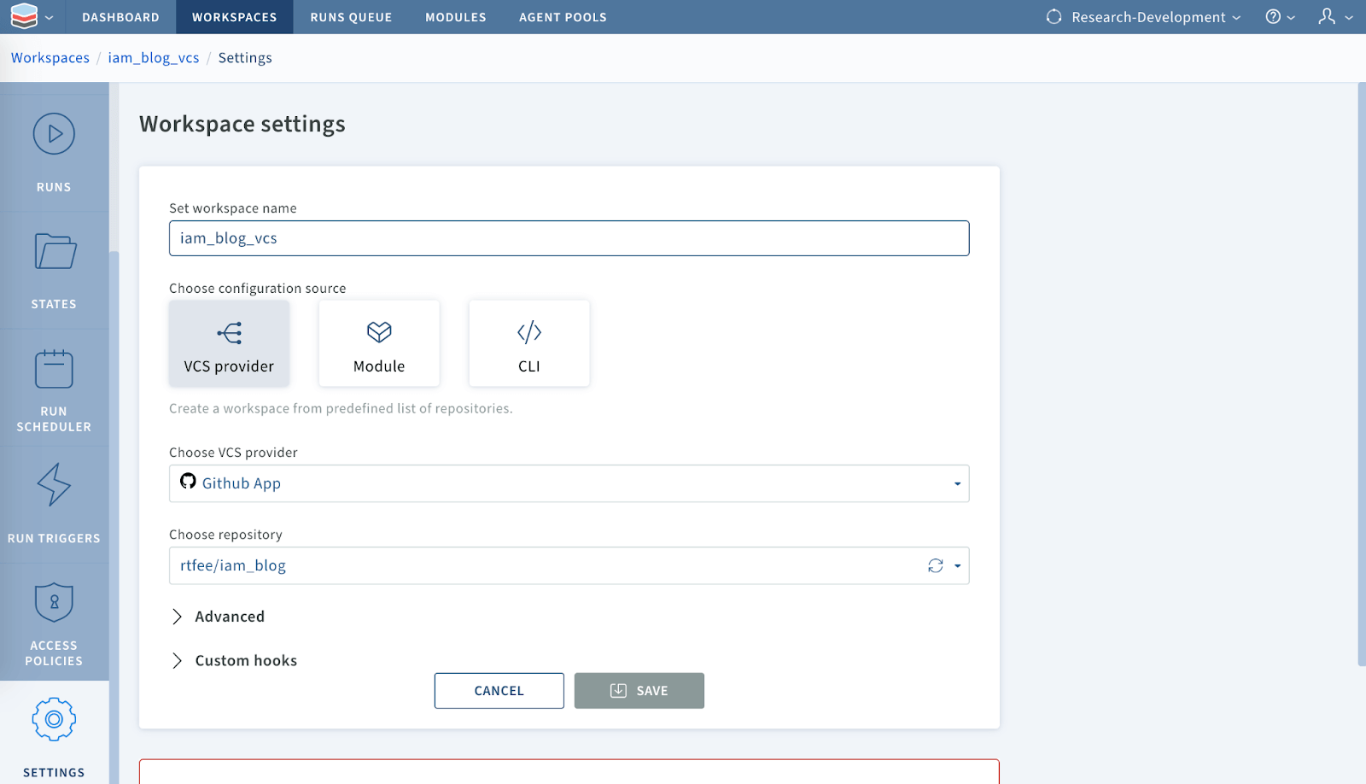Image resolution: width=1366 pixels, height=784 pixels.
Task: Open the help question mark menu
Action: [1280, 17]
